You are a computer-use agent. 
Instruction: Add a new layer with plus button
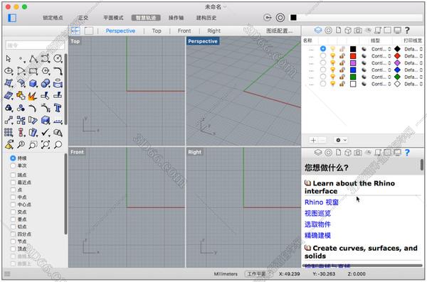[313, 140]
